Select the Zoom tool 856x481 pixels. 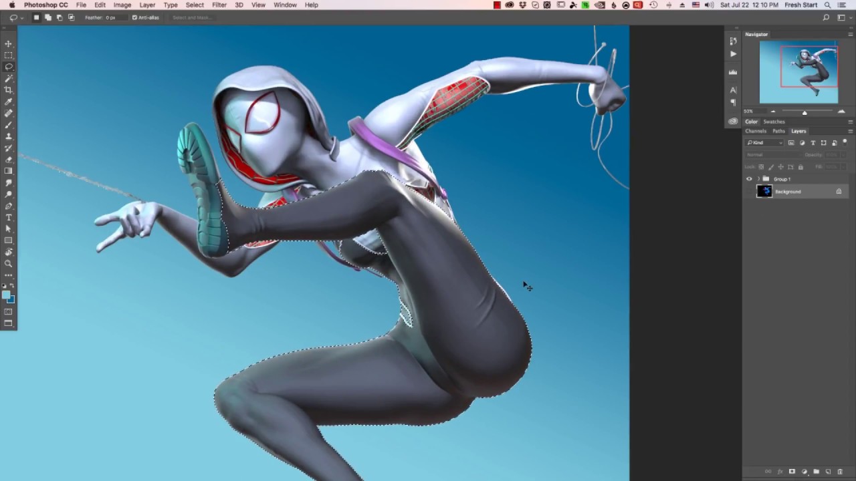[x=9, y=264]
